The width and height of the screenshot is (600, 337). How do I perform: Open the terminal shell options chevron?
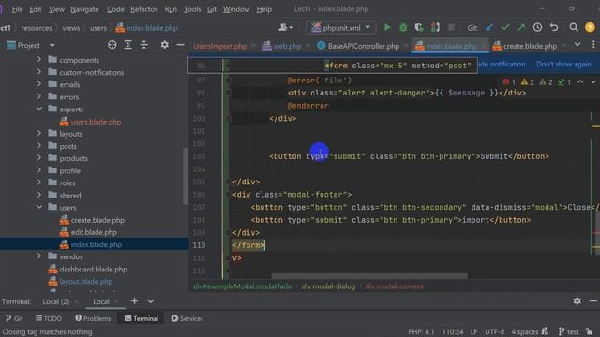151,301
